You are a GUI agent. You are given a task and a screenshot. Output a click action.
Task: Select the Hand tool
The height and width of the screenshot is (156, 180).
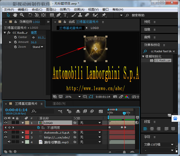(x=15, y=15)
